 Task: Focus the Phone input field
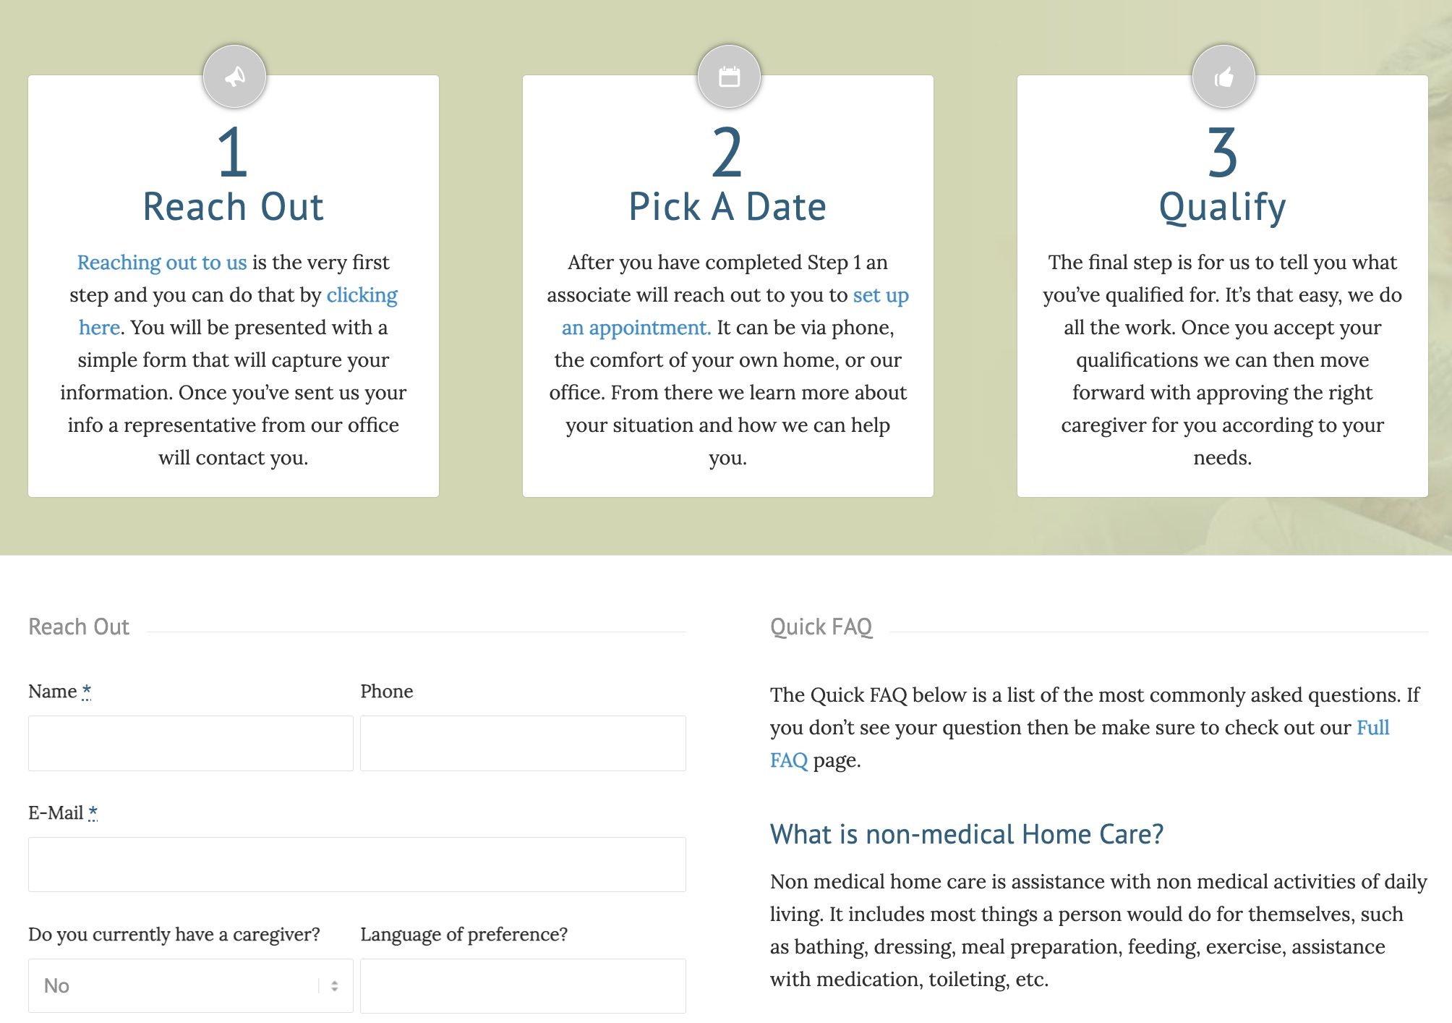[x=523, y=743]
